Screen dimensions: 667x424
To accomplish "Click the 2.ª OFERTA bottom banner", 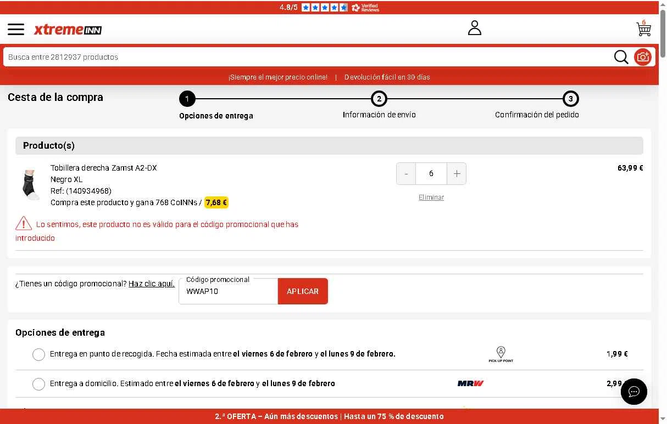I will [330, 416].
